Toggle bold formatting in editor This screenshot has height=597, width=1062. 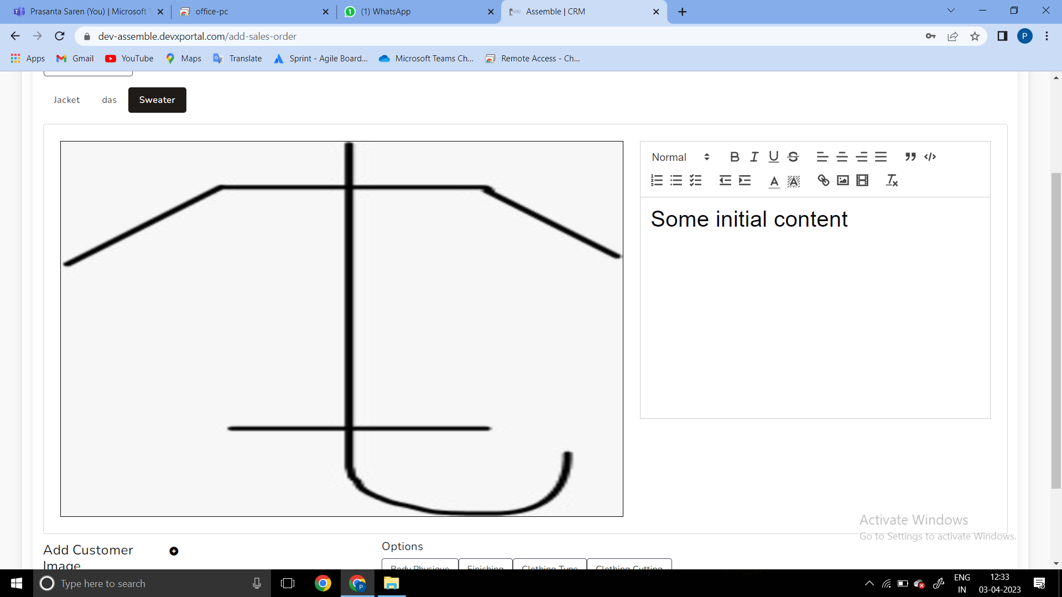coord(735,157)
